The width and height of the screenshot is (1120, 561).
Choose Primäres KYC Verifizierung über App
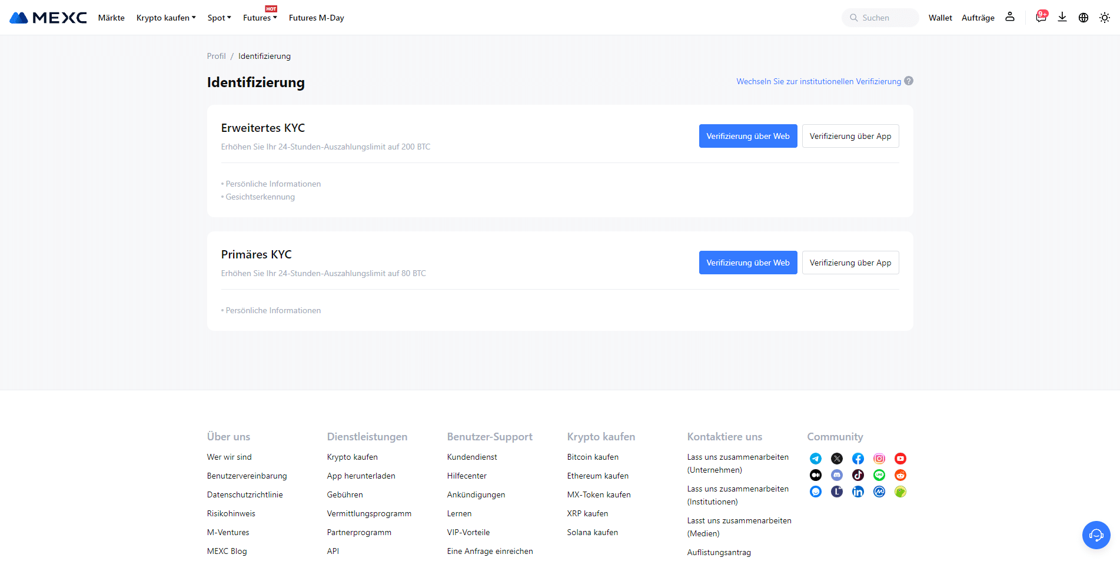[x=850, y=263]
